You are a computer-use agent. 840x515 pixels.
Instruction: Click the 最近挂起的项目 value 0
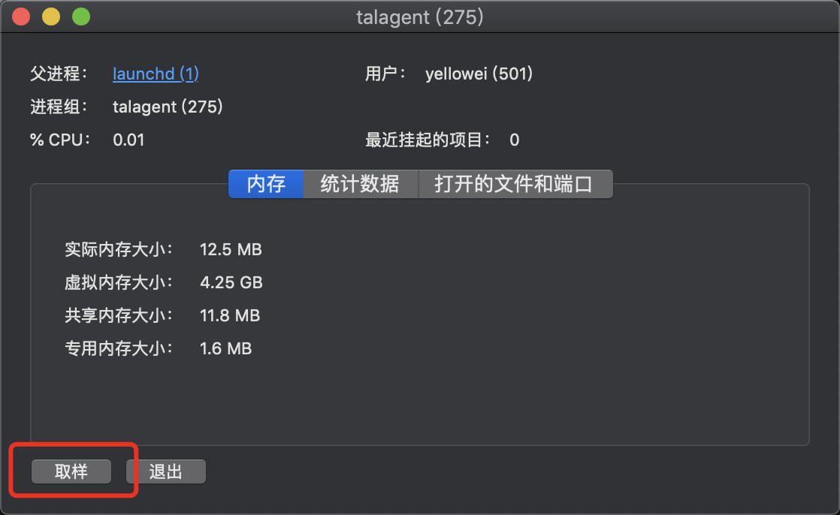point(514,140)
